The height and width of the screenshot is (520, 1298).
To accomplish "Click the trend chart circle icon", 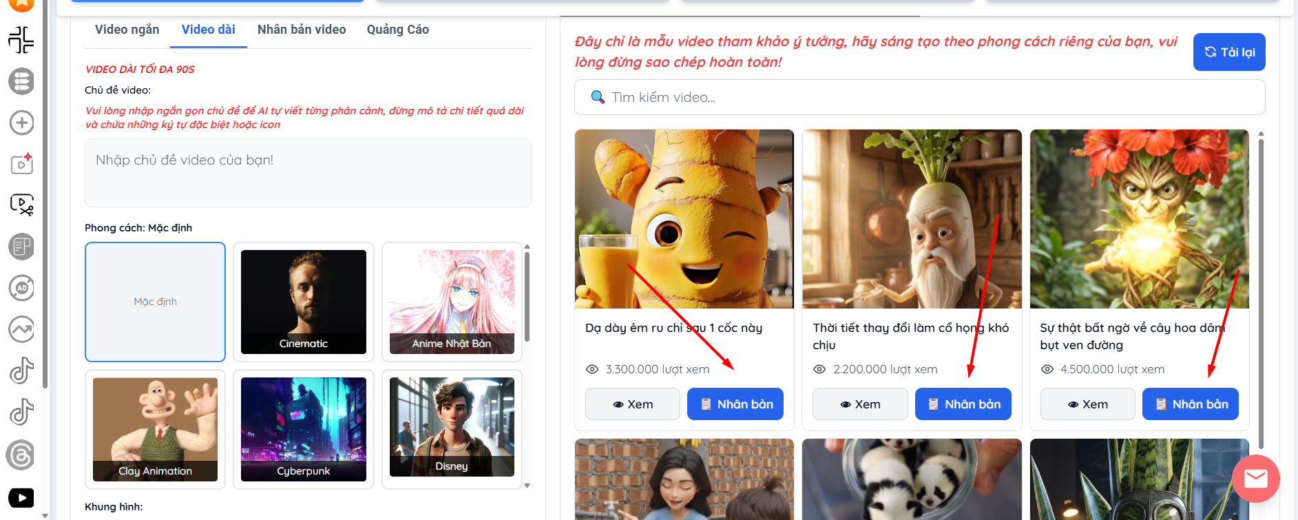I will pos(21,329).
